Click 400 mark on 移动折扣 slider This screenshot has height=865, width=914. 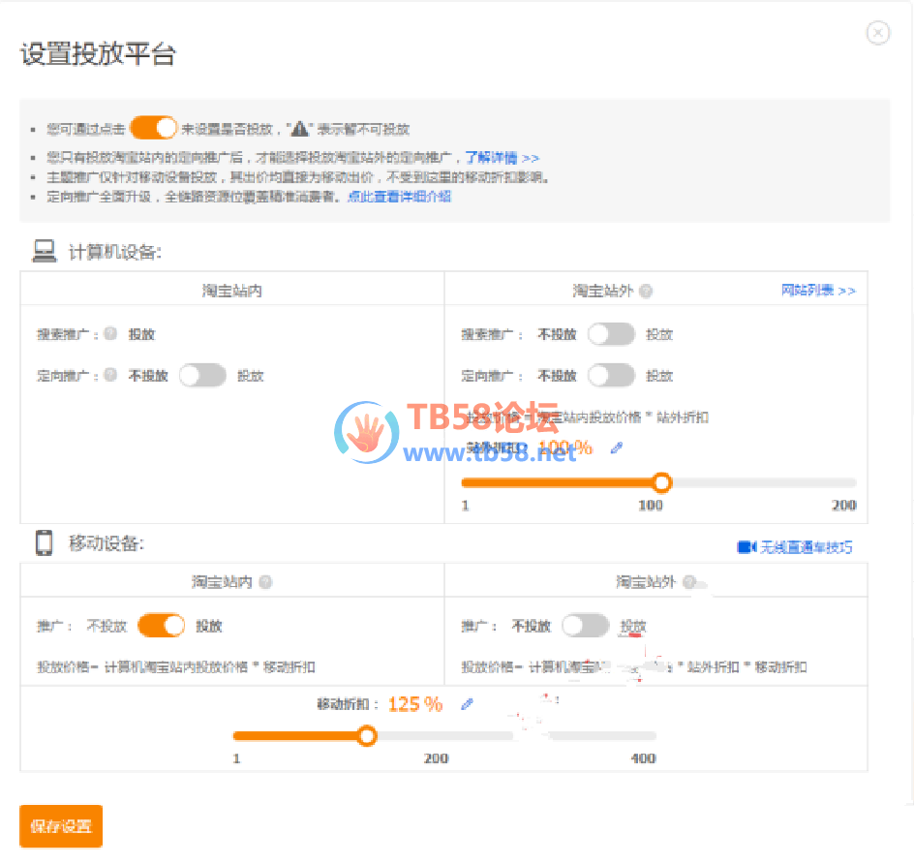pyautogui.click(x=644, y=758)
